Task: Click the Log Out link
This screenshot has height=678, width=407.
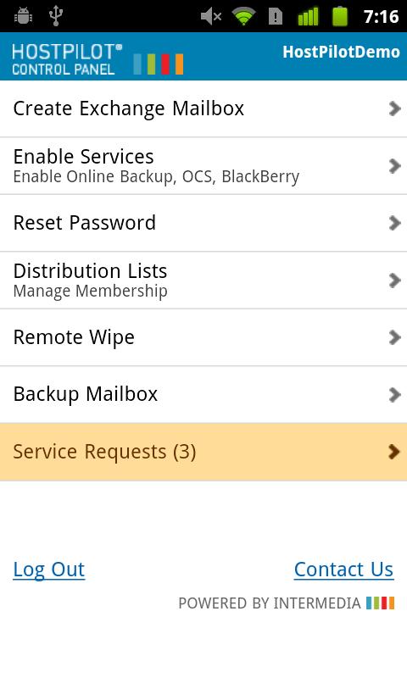Action: point(49,570)
